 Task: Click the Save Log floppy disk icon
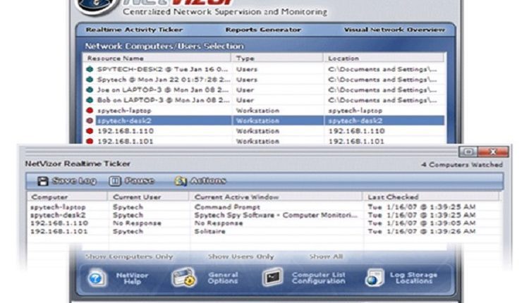43,181
